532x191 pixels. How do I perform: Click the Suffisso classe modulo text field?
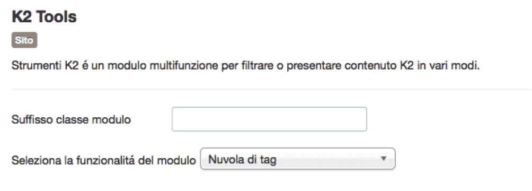(x=269, y=119)
